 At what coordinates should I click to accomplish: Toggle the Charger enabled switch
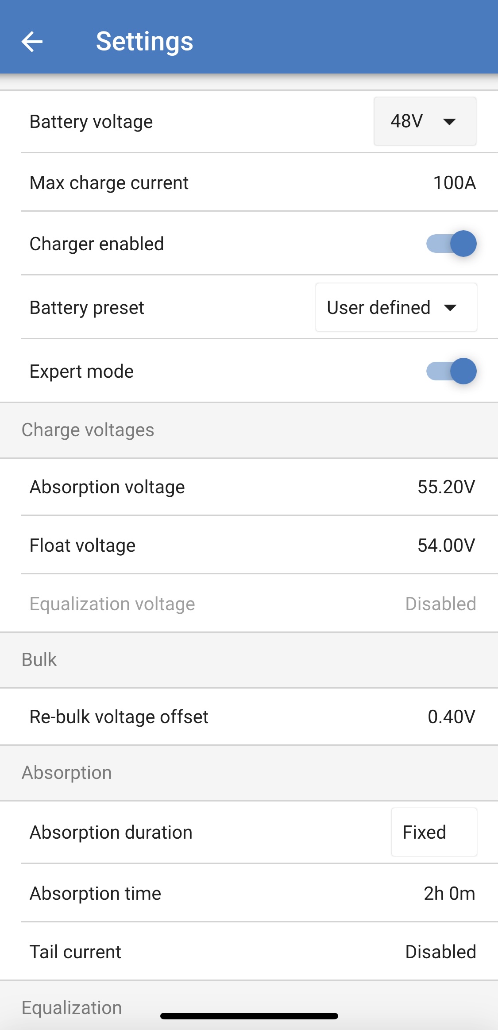[451, 244]
